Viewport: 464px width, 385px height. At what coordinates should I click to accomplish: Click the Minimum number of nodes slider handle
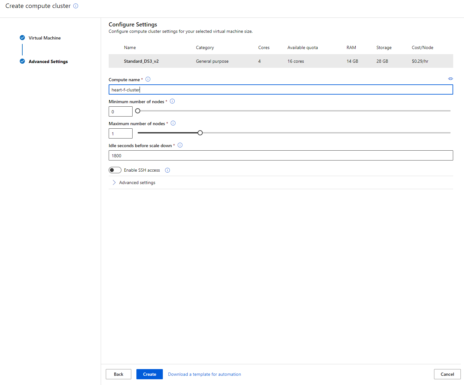tap(138, 111)
